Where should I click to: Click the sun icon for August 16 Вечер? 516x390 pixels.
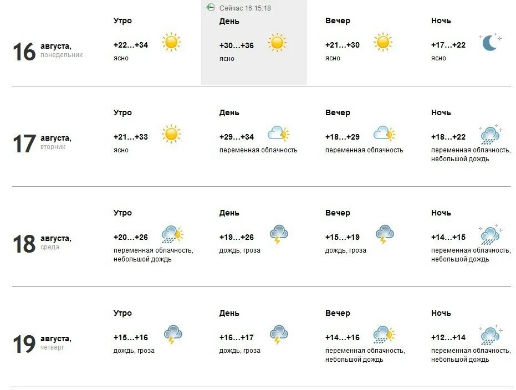383,42
